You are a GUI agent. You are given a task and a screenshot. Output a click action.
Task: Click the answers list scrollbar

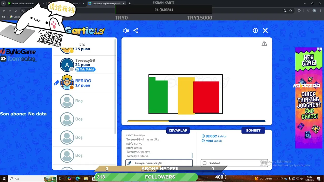[192, 155]
